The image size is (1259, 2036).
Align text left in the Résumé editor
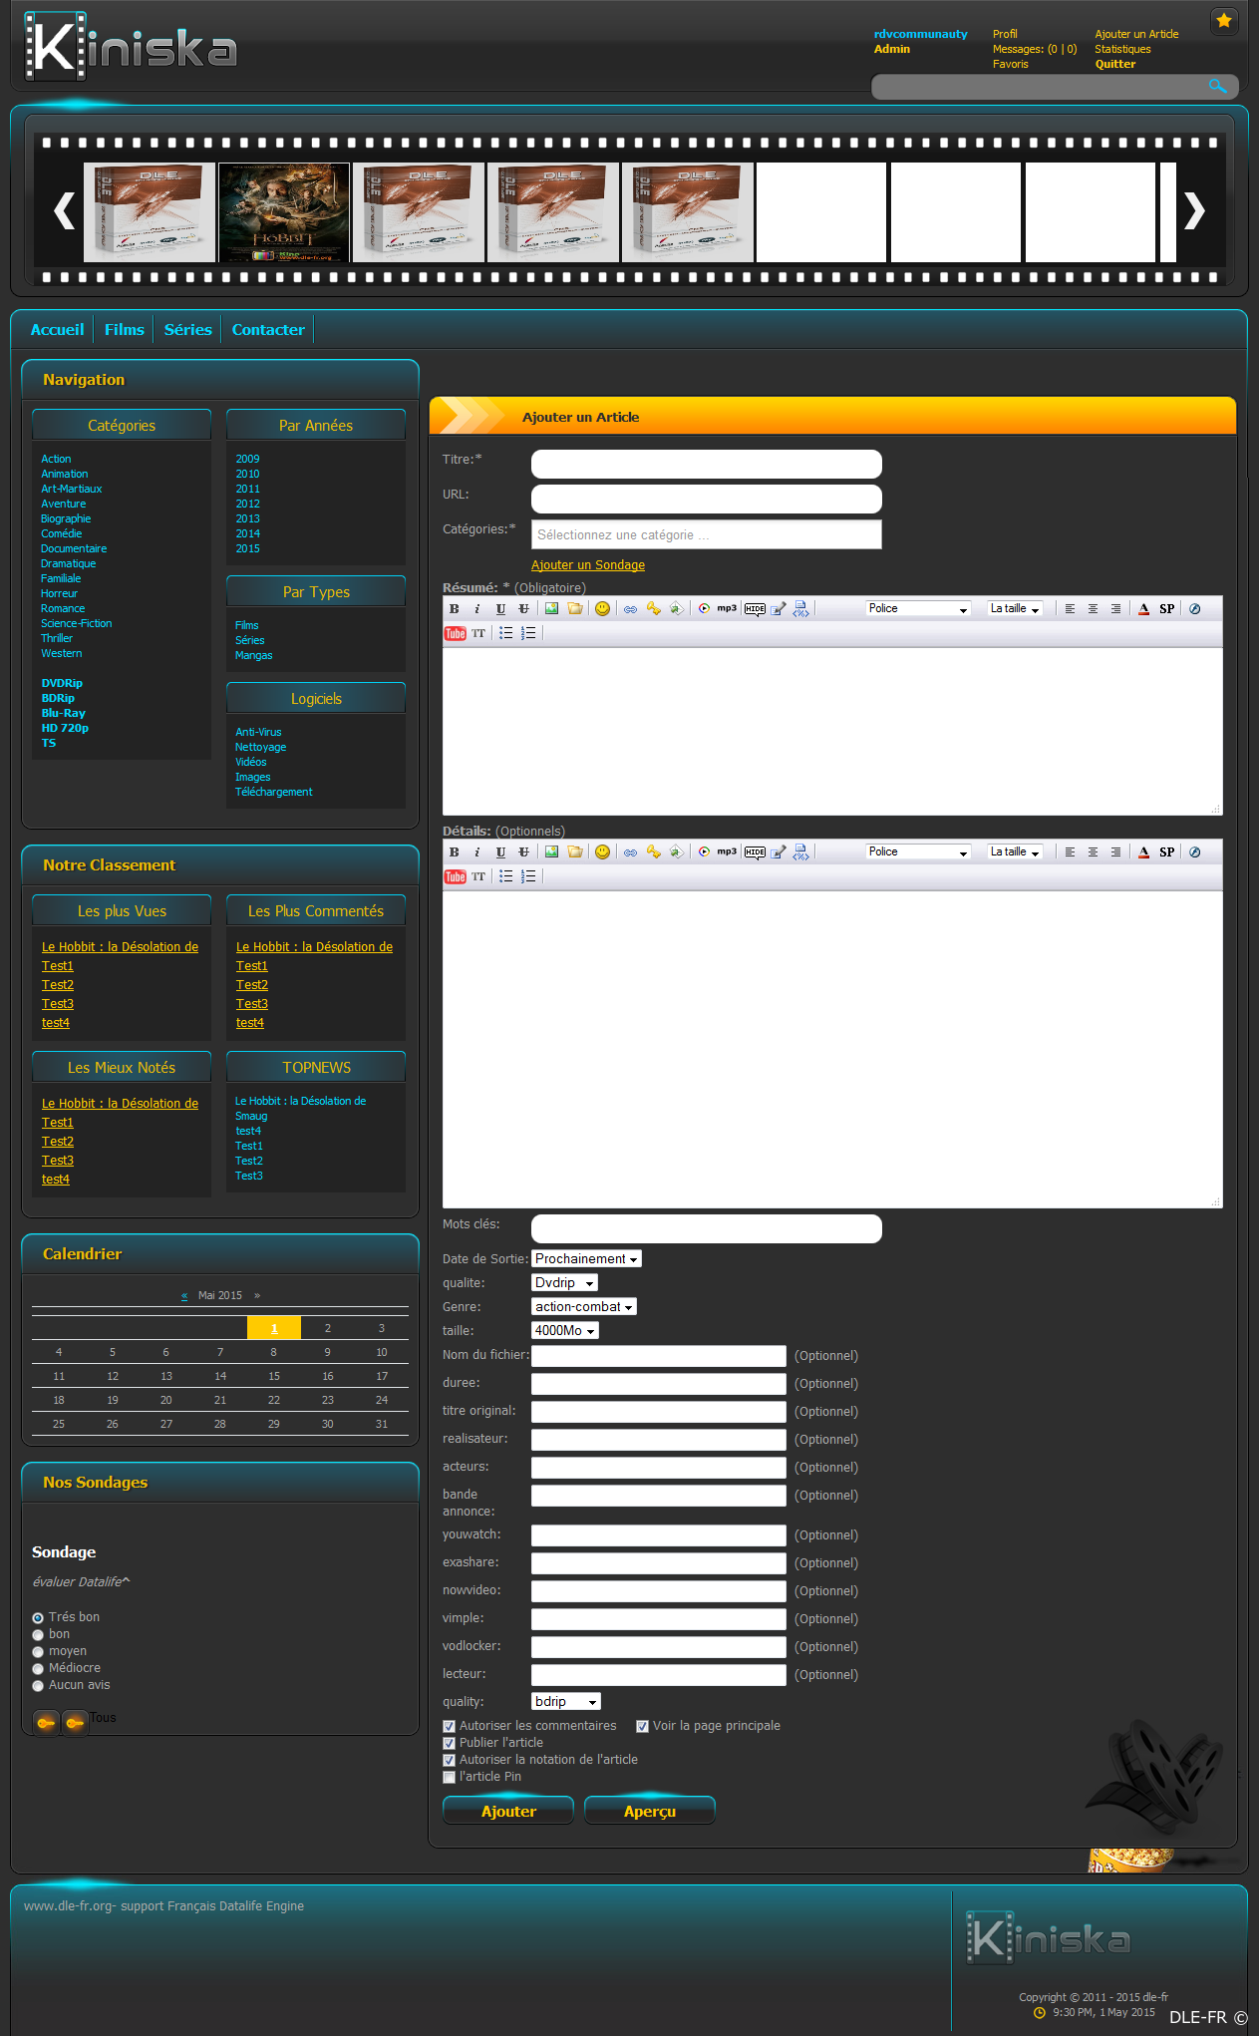click(1070, 609)
